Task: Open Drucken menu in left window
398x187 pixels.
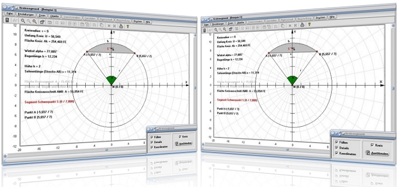Action: 137,21
